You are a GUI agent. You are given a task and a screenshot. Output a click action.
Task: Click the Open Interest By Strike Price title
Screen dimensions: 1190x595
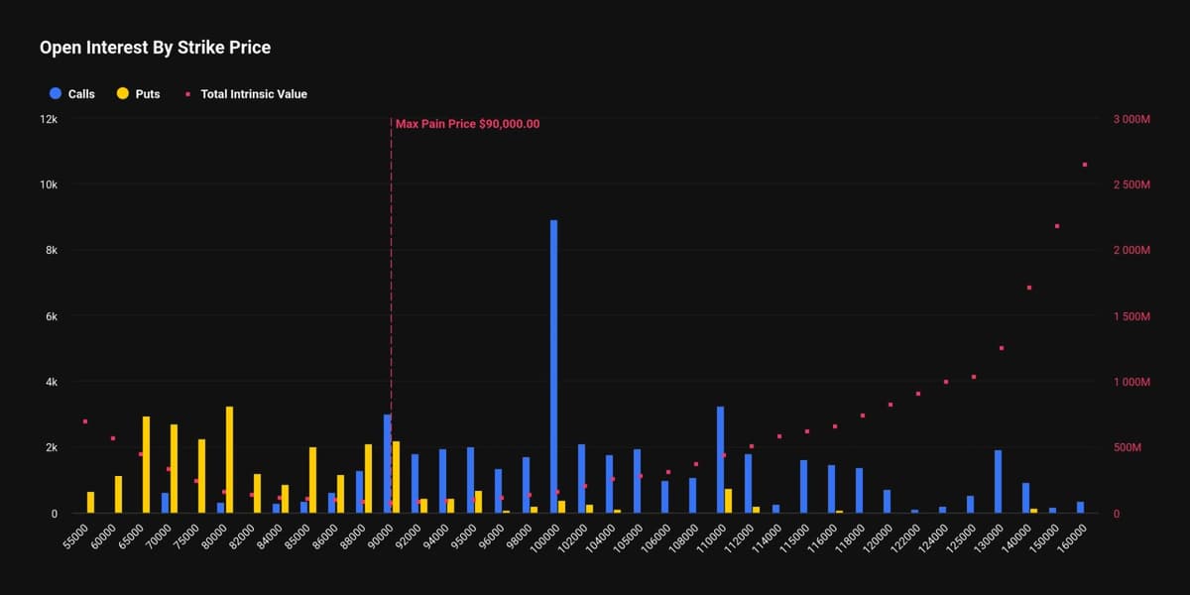click(x=154, y=47)
